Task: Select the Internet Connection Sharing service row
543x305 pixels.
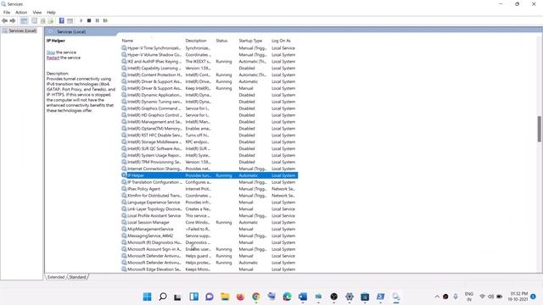Action: (x=210, y=169)
